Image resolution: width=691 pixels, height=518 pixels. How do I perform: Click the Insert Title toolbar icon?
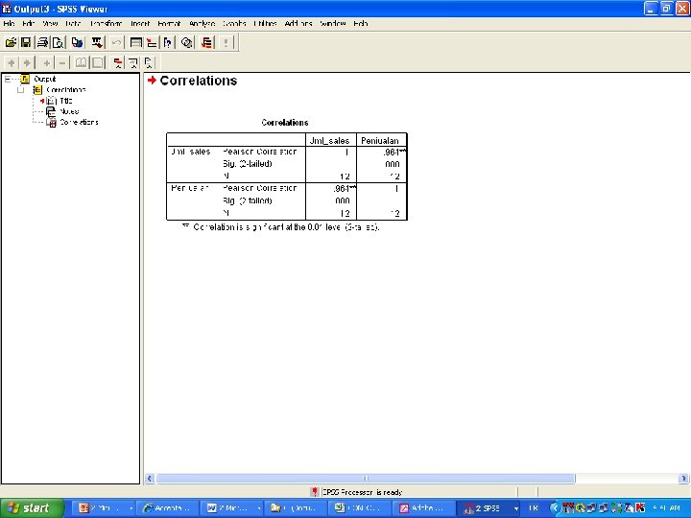[x=133, y=62]
